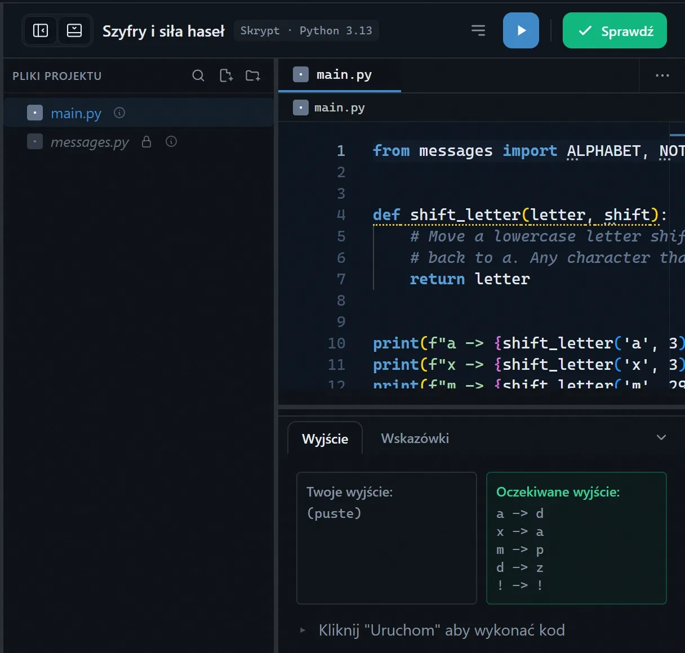This screenshot has width=685, height=653.
Task: Show info for main.py file
Action: tap(119, 113)
